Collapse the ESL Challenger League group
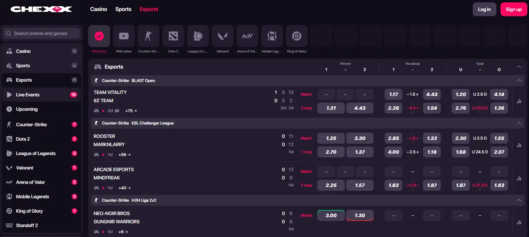 click(519, 123)
